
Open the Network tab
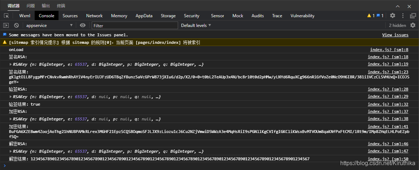click(94, 16)
